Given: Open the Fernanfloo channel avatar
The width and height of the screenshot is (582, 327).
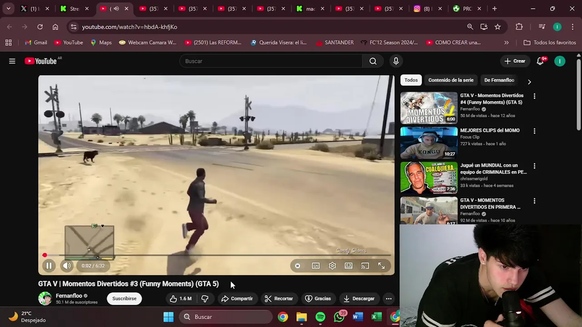Looking at the screenshot, I should pos(45,298).
